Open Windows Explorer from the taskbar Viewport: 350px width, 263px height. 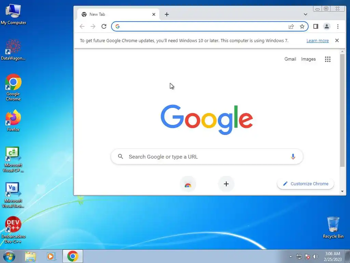pyautogui.click(x=30, y=256)
